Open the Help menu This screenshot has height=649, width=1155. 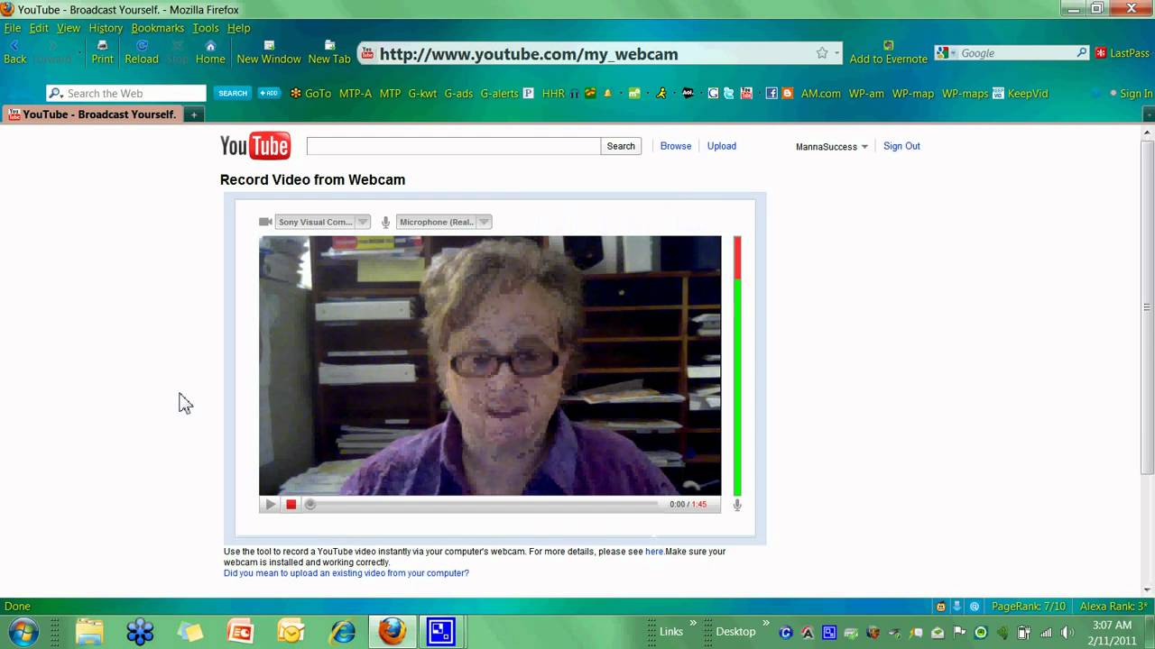(239, 28)
